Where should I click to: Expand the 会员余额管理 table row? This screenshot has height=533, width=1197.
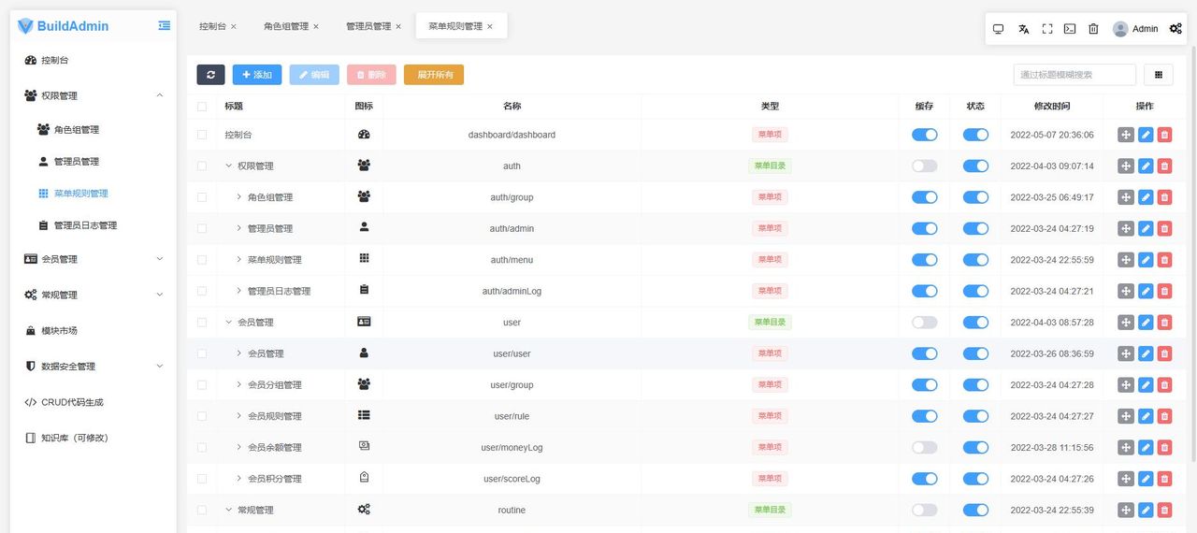point(239,447)
